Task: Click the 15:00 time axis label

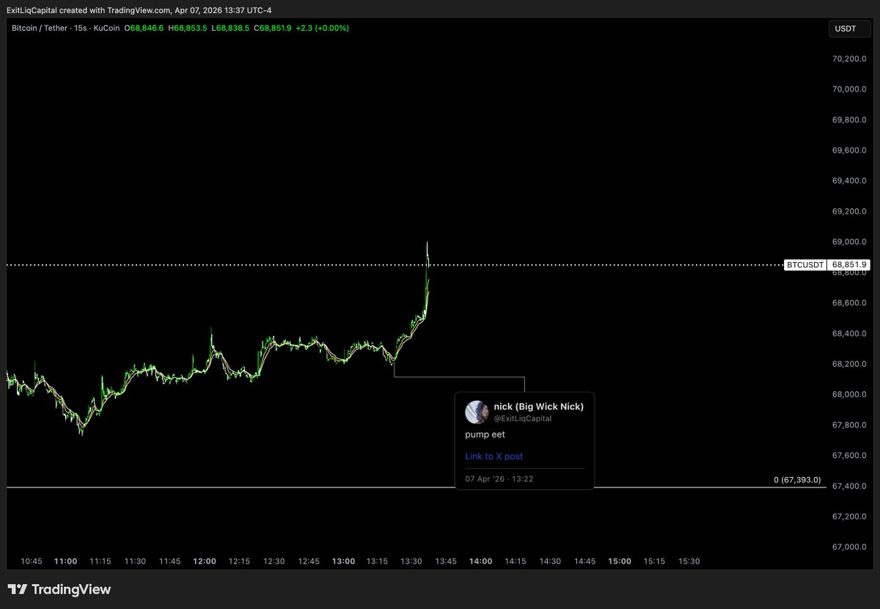Action: click(620, 561)
